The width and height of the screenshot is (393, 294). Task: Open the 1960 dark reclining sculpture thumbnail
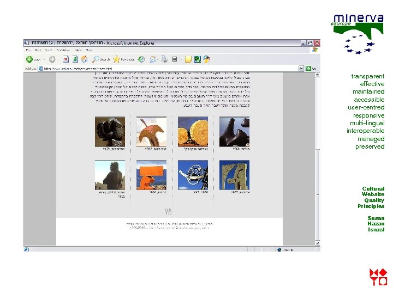(x=234, y=132)
